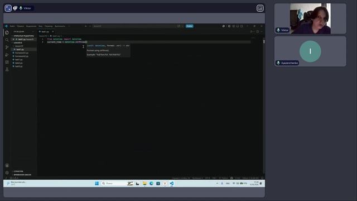Open the Edit menu in VS Code

click(20, 26)
